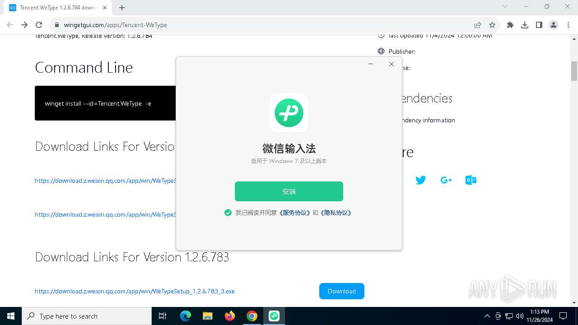Image resolution: width=578 pixels, height=325 pixels.
Task: Go back in Chrome browser
Action: pyautogui.click(x=10, y=25)
